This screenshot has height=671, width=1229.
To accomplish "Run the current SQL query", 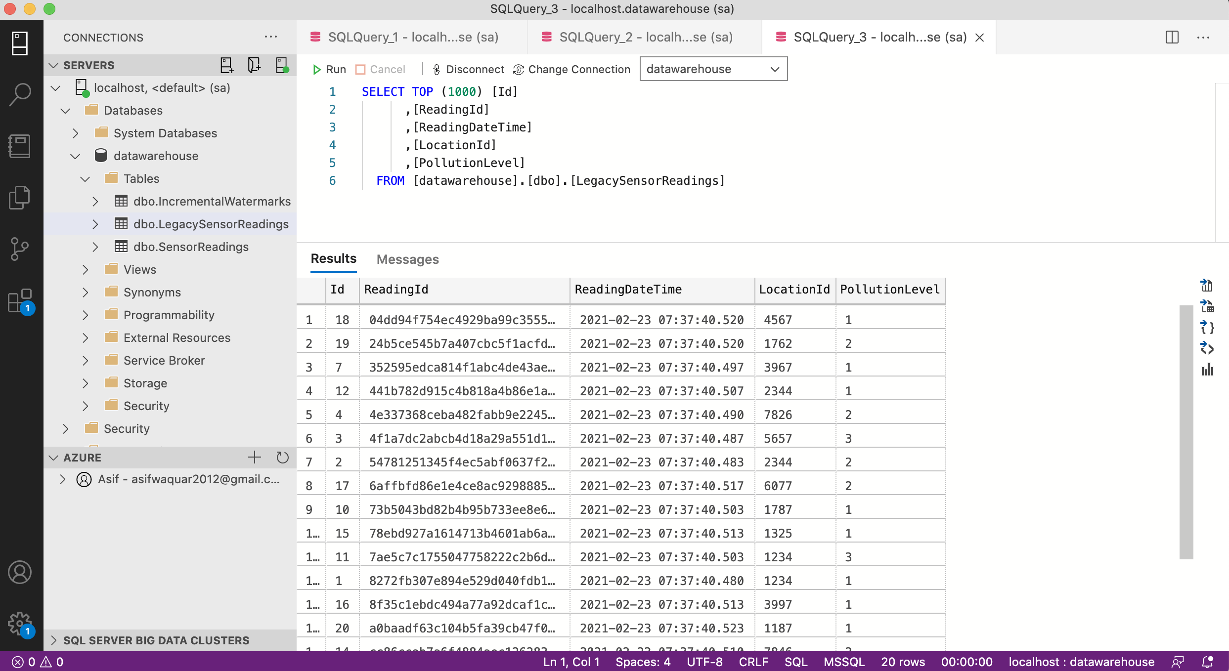I will pyautogui.click(x=329, y=69).
